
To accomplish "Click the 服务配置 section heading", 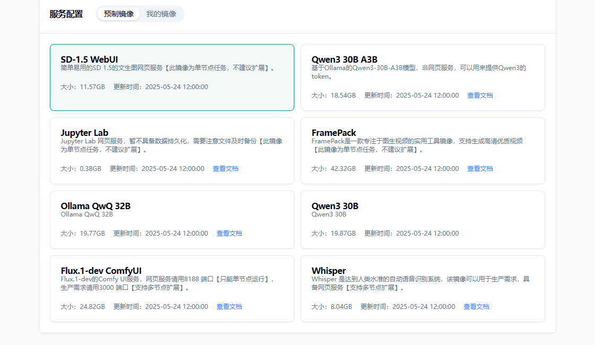I will 66,14.
